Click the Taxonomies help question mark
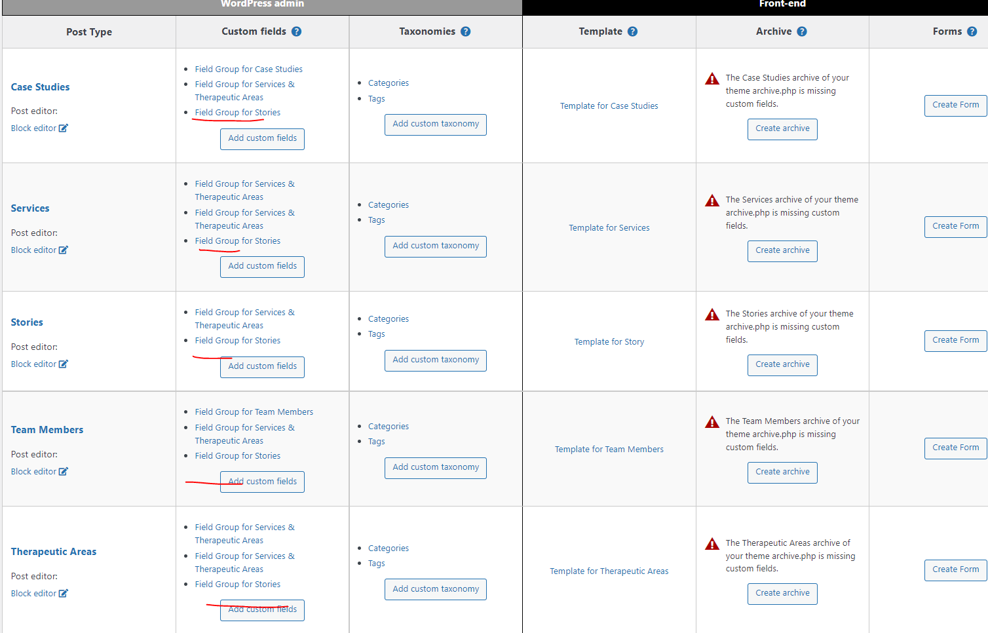Viewport: 988px width, 633px height. [465, 31]
